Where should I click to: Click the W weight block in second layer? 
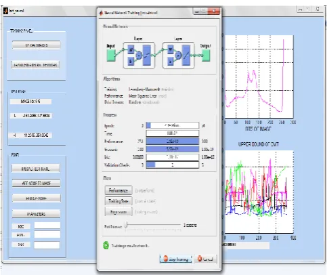170,49
